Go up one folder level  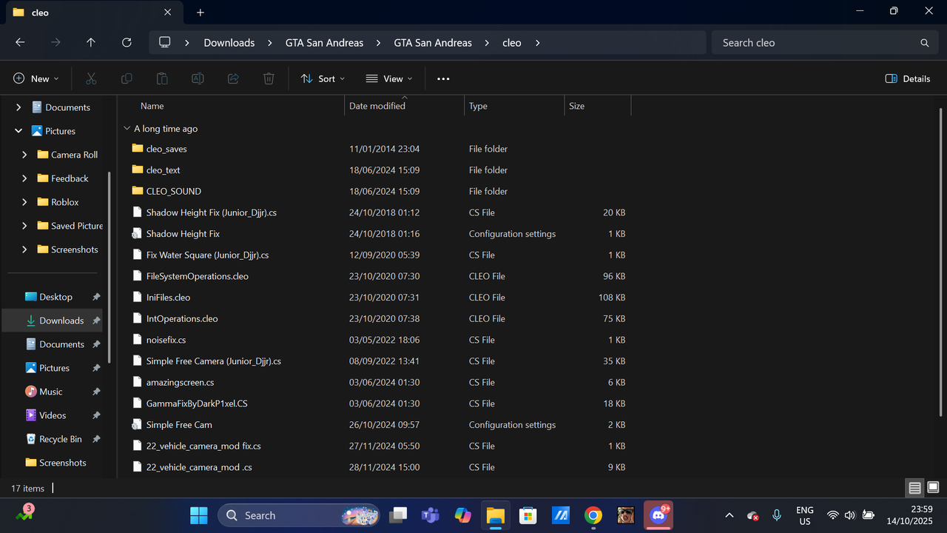(x=91, y=43)
